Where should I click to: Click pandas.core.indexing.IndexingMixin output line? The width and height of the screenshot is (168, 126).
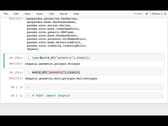(x=57, y=46)
